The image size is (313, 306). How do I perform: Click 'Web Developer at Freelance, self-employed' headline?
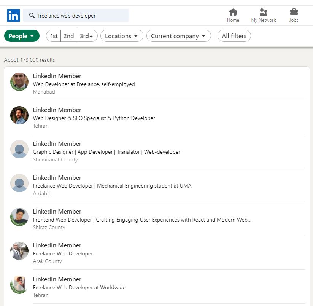84,84
